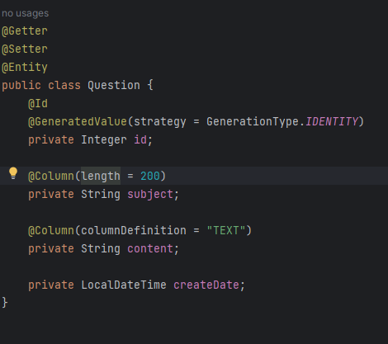Click the LocalDateTime type
The height and width of the screenshot is (344, 388).
click(124, 285)
